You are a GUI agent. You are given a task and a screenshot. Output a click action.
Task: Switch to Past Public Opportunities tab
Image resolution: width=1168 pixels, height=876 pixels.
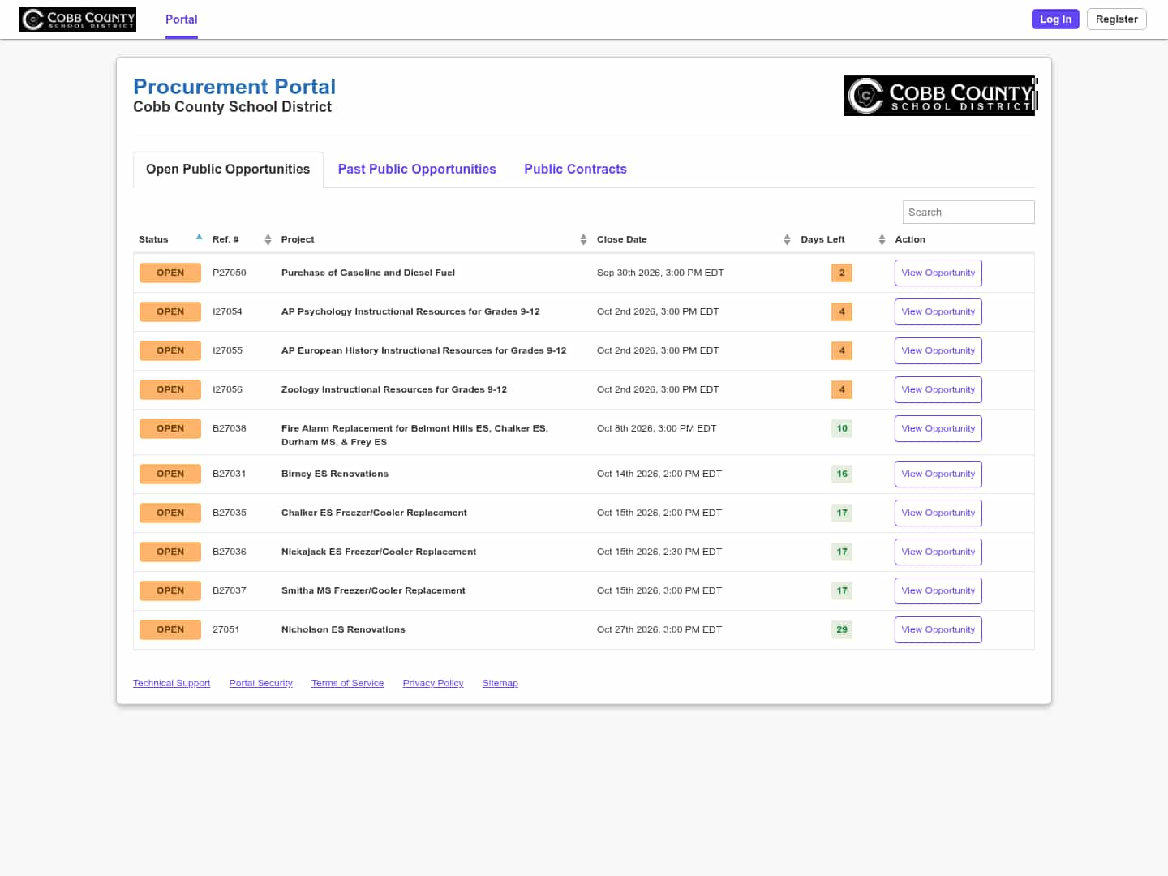pos(417,169)
